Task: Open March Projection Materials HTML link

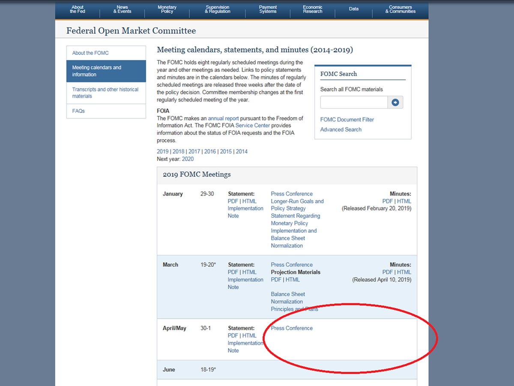Action: (x=293, y=279)
